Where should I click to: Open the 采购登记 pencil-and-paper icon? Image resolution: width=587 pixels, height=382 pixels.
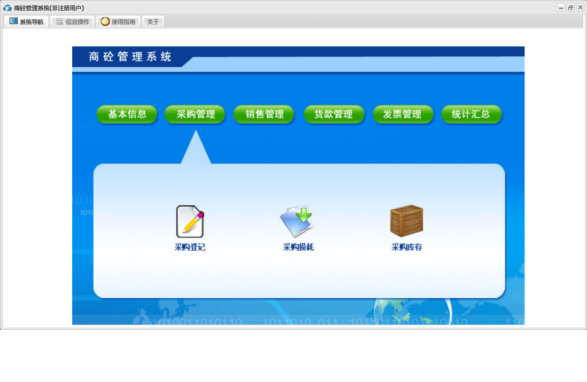click(190, 221)
